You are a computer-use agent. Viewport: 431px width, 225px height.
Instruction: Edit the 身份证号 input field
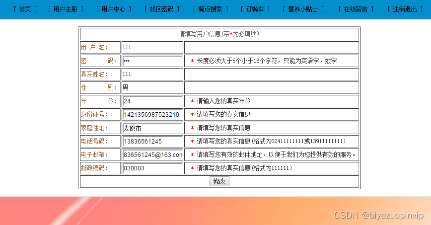pos(152,114)
